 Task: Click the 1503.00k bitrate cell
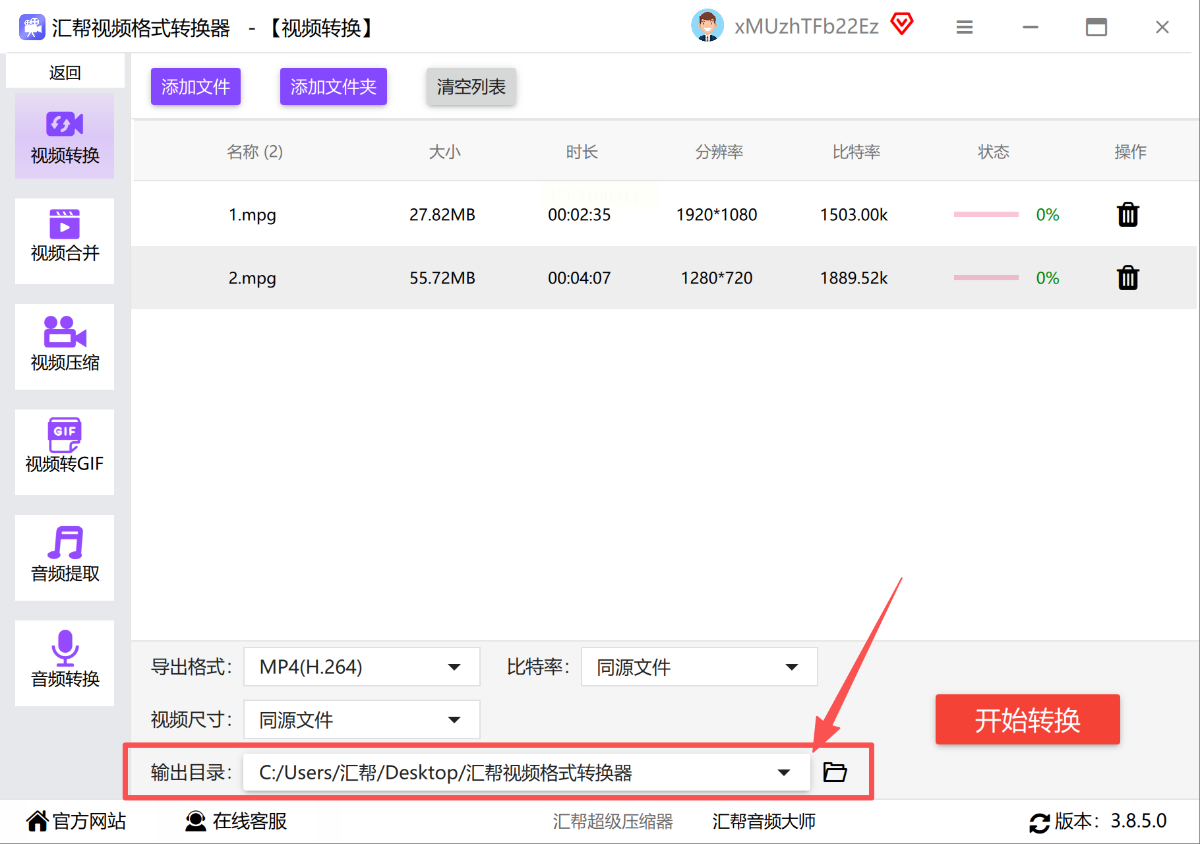click(x=853, y=215)
